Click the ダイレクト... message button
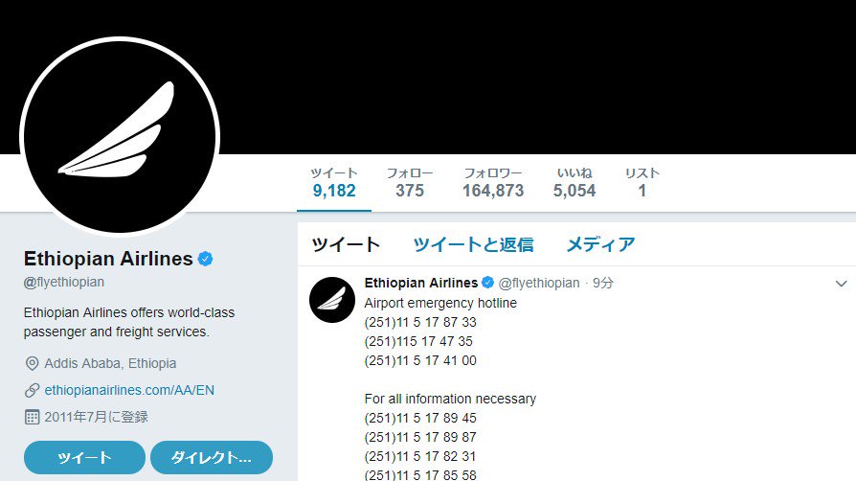Viewport: 856px width, 481px height. [x=212, y=457]
